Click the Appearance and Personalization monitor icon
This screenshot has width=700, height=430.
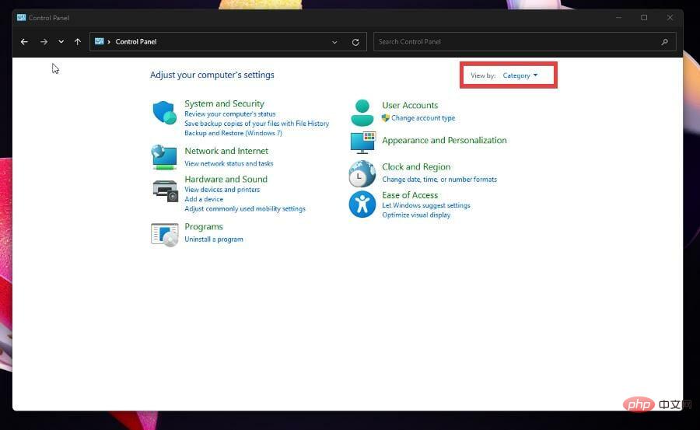coord(363,142)
